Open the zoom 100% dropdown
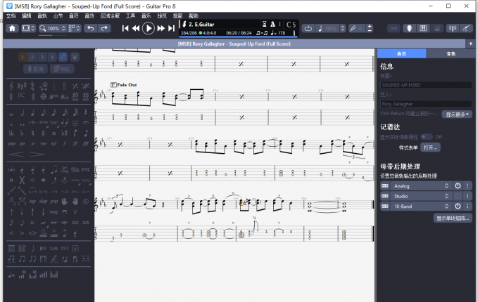478x302 pixels. point(54,28)
